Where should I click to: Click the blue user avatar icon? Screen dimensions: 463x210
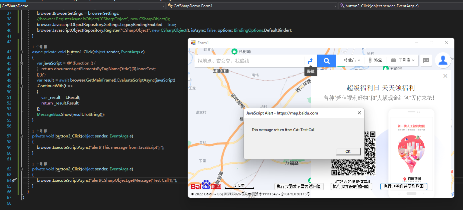pyautogui.click(x=443, y=60)
